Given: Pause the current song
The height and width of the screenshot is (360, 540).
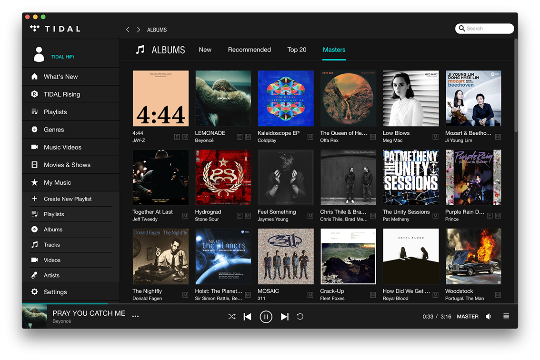Looking at the screenshot, I should click(266, 317).
